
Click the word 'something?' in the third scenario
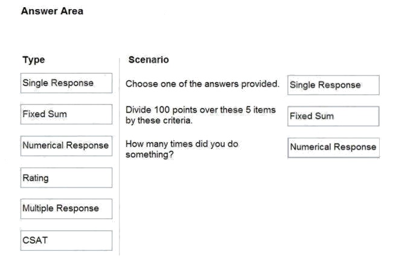coord(150,155)
